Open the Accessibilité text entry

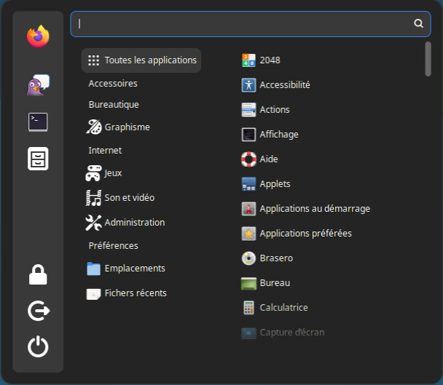(x=285, y=85)
